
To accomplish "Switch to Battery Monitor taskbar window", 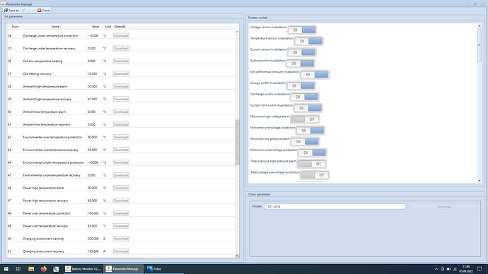I will tap(83, 269).
